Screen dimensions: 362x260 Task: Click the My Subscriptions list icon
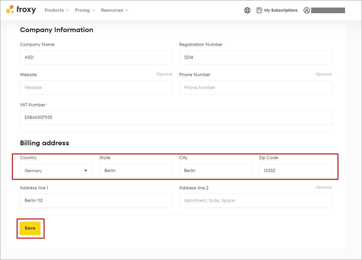(259, 10)
